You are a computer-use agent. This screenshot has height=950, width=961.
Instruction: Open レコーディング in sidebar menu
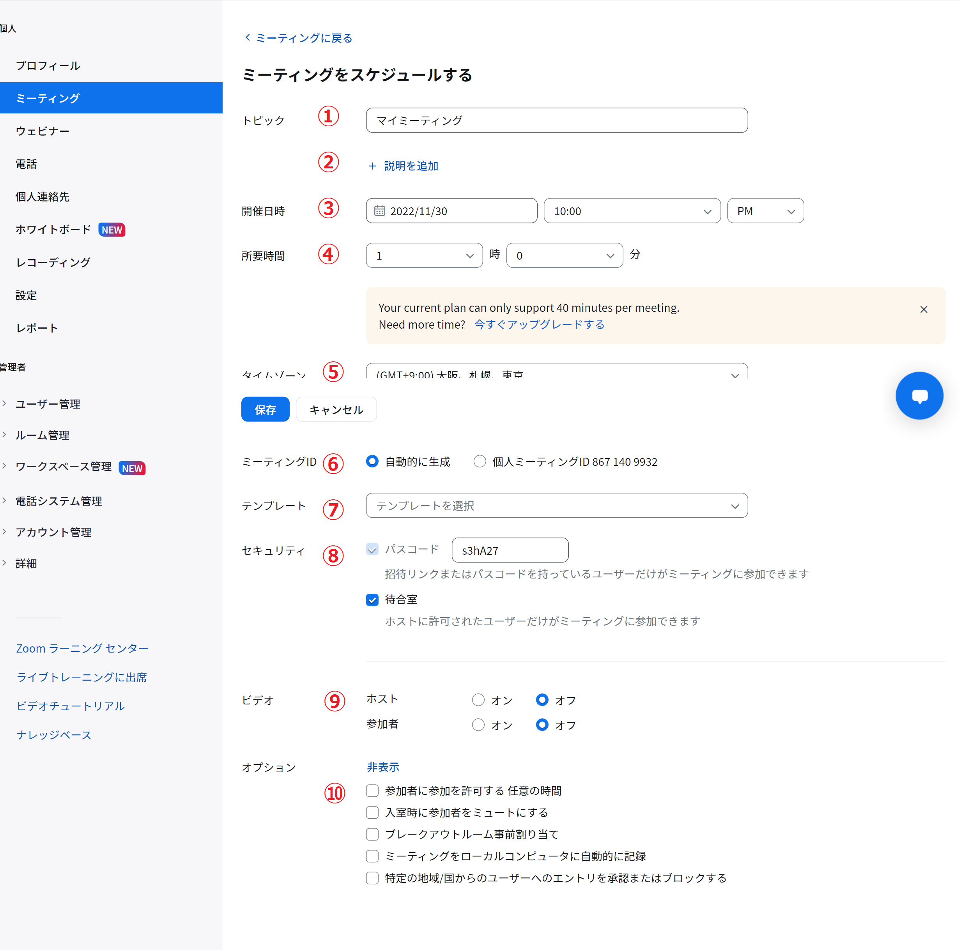click(53, 262)
